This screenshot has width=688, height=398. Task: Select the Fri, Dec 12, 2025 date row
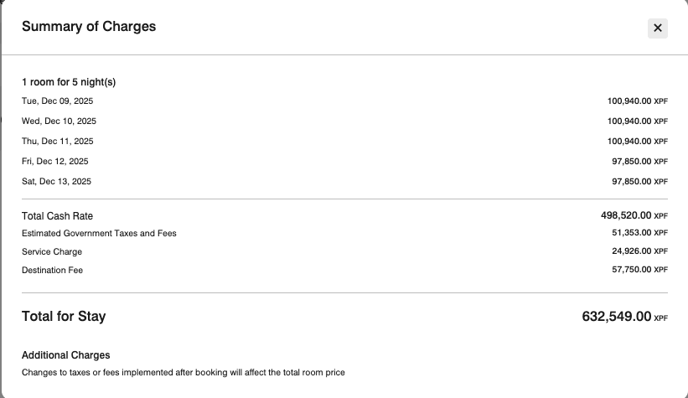click(54, 162)
